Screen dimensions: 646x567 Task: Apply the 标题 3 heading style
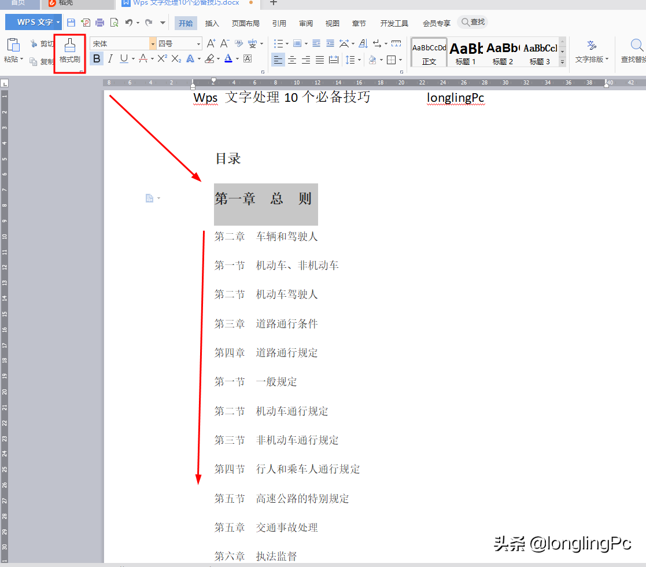coord(540,53)
